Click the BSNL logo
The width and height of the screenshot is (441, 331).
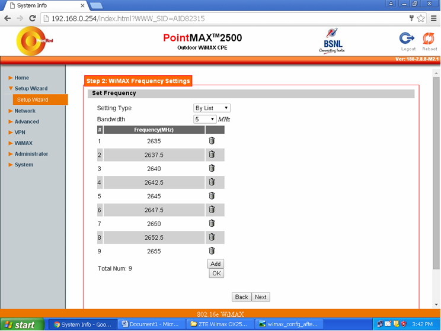click(x=332, y=41)
